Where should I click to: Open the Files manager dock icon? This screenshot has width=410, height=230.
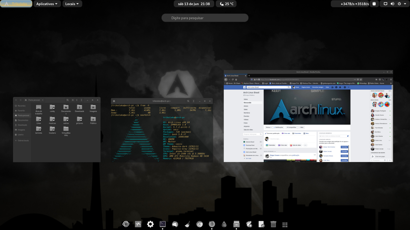click(237, 224)
